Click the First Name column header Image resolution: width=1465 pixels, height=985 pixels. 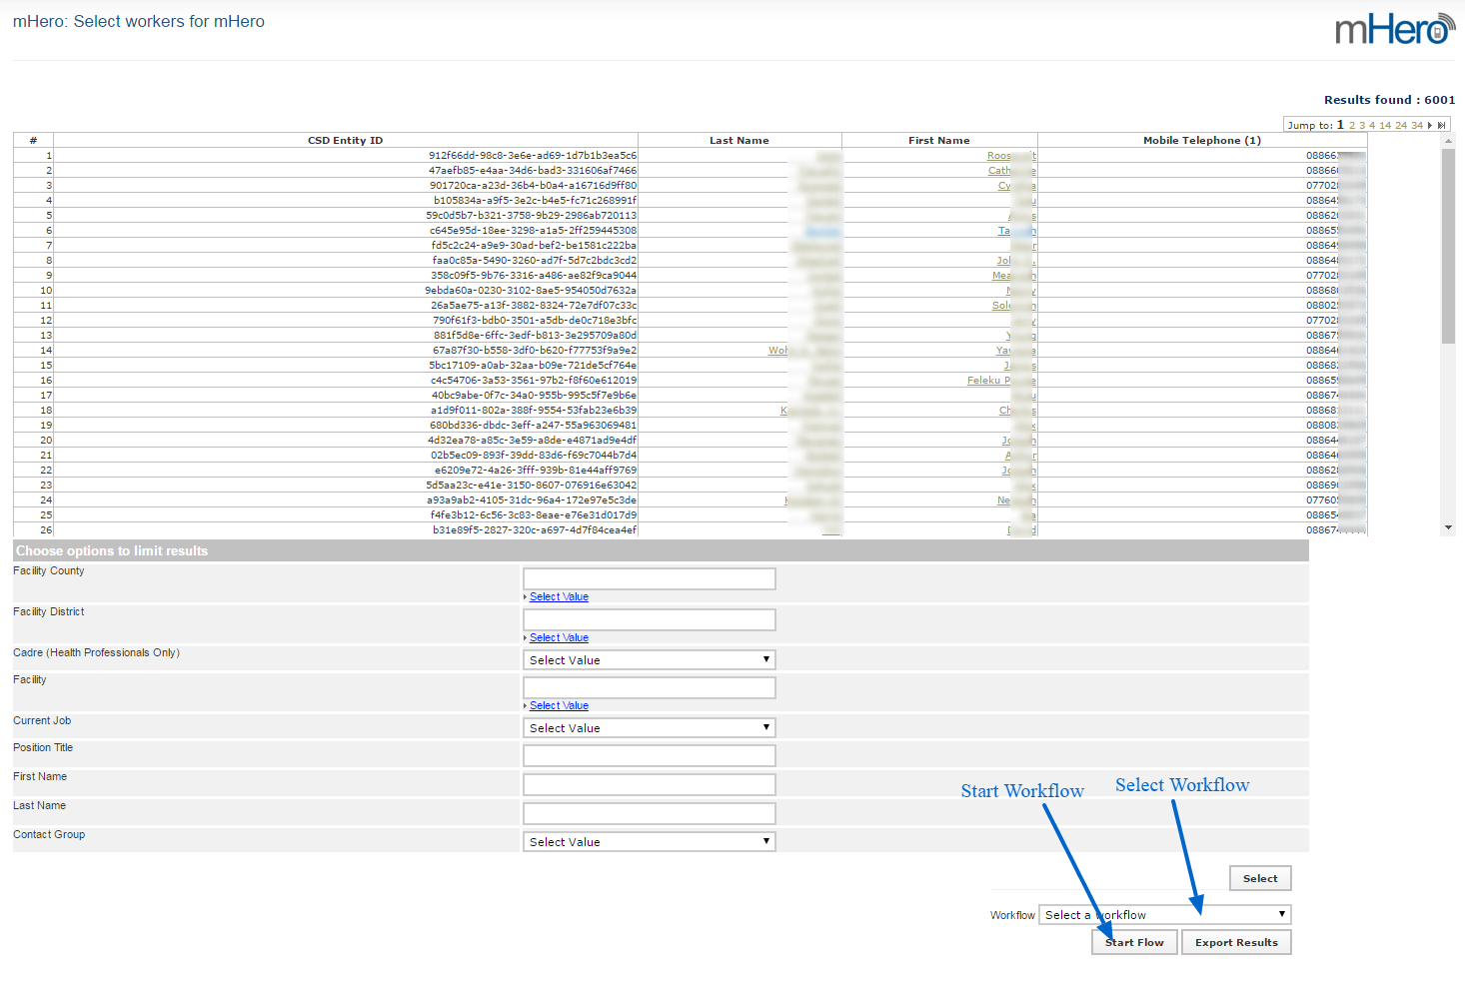(x=939, y=140)
